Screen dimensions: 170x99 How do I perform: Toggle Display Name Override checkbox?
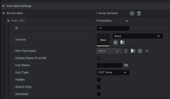click(x=99, y=58)
